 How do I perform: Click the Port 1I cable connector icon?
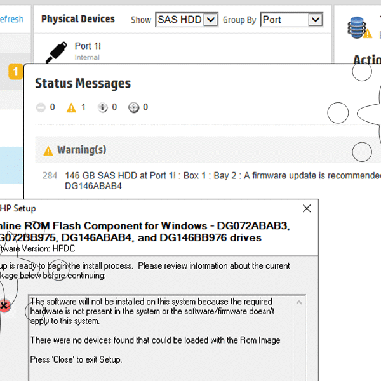point(58,51)
